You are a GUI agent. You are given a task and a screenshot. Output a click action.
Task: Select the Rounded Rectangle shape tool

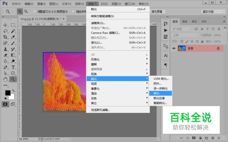point(13,73)
